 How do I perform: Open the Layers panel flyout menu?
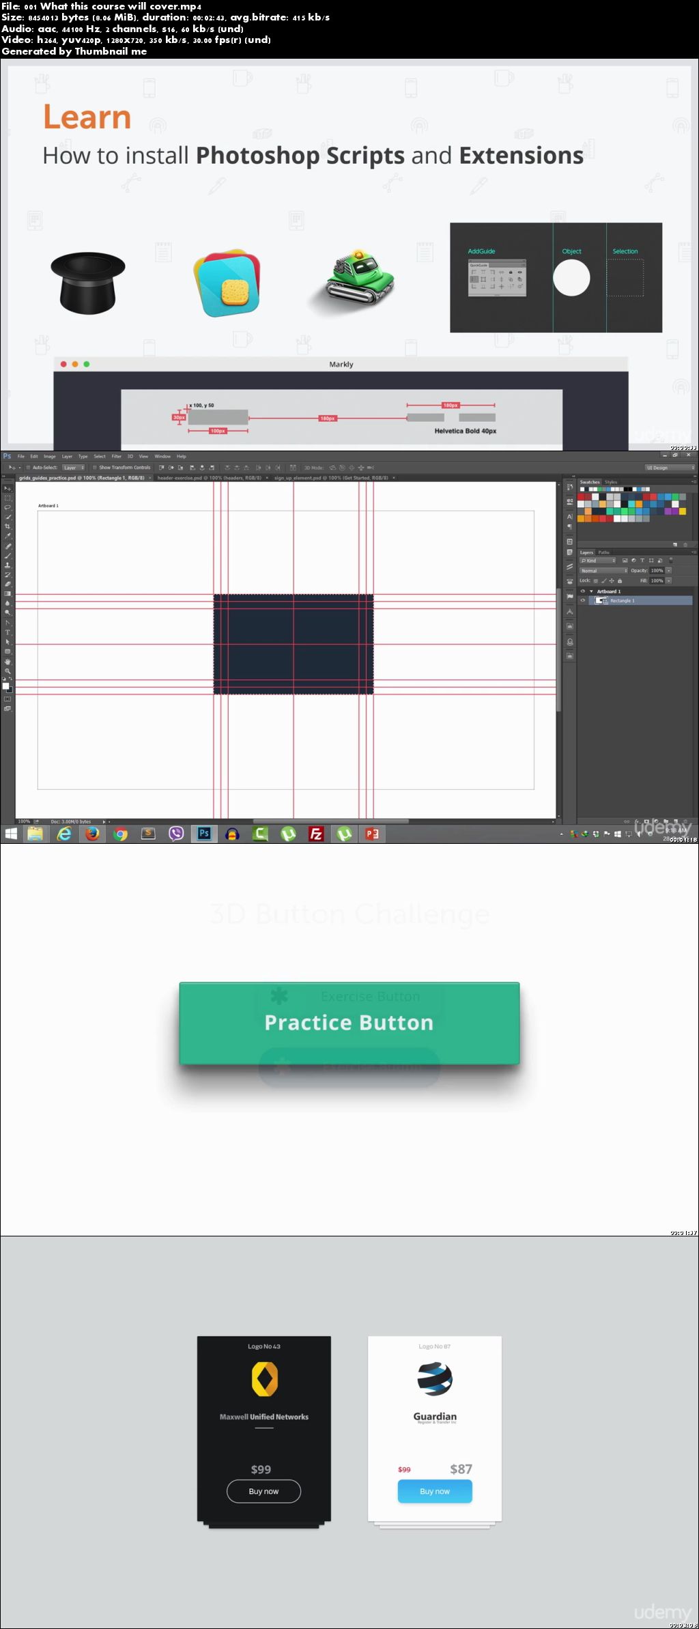coord(694,552)
